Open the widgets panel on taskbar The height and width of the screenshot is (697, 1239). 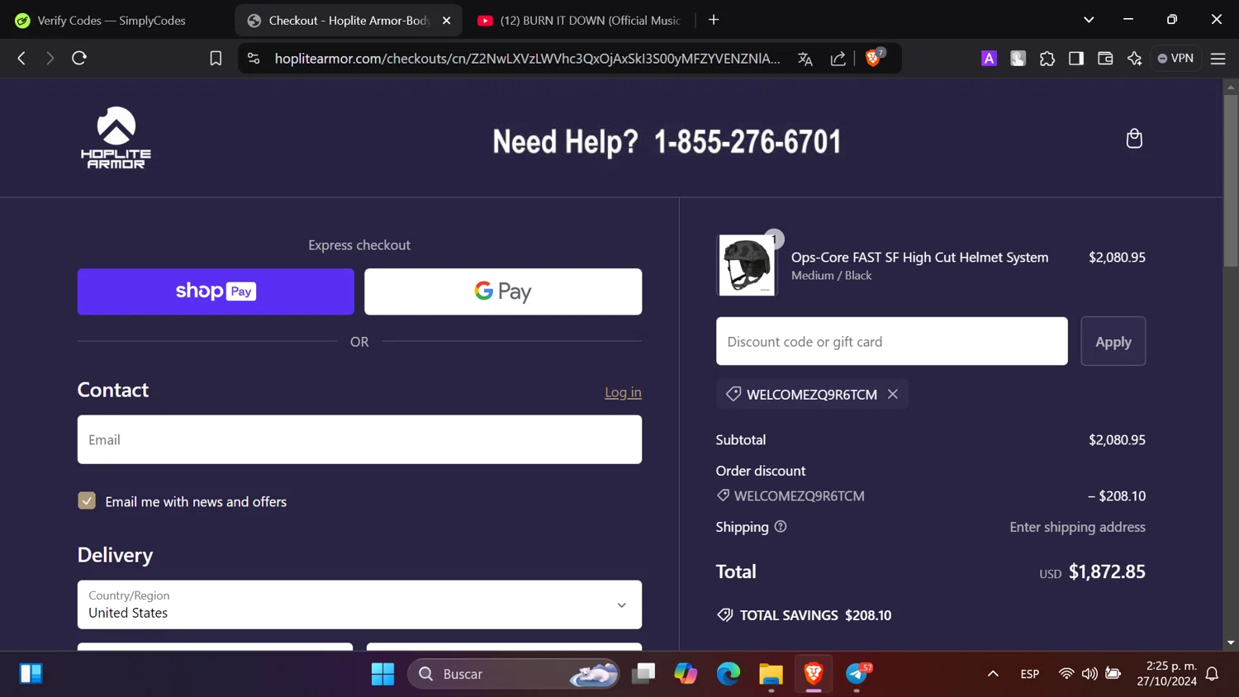[31, 674]
